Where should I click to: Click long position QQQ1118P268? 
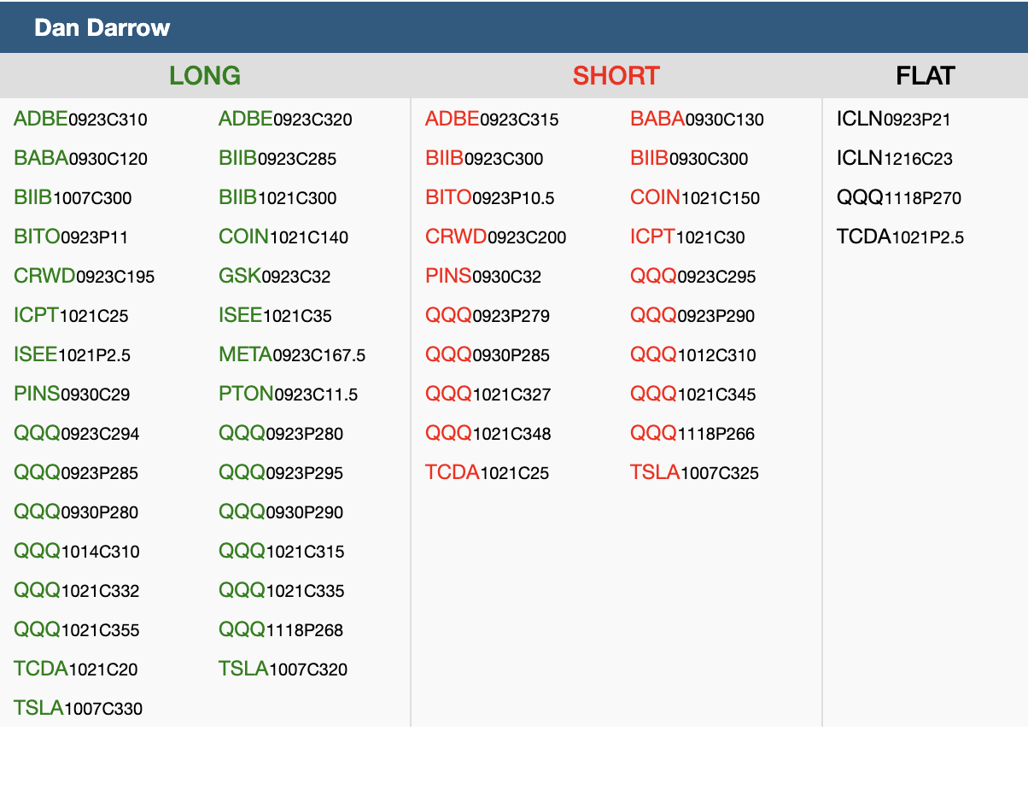(x=281, y=630)
